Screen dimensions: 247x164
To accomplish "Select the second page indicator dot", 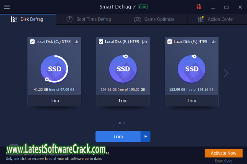I will click(124, 123).
